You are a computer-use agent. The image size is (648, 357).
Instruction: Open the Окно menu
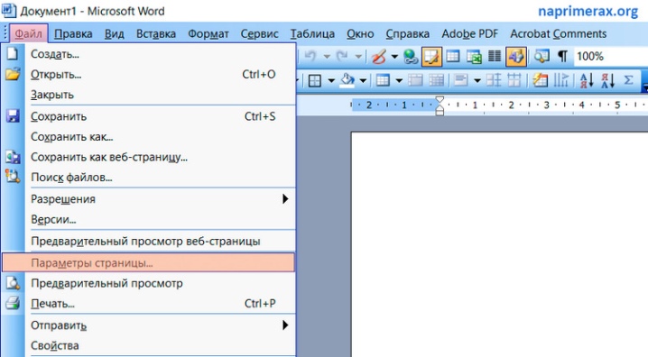(x=360, y=34)
